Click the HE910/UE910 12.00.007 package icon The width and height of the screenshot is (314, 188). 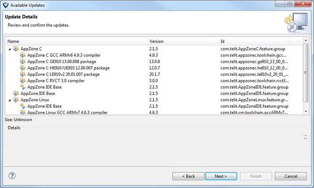23,68
